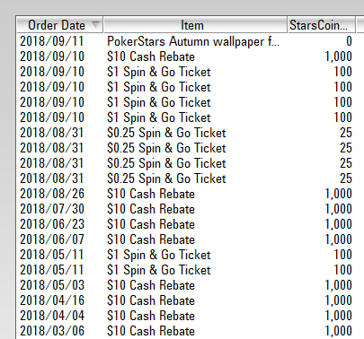364x339 pixels.
Task: Click the 1,000 StarsCoin value for 2018/04/04
Action: point(338,316)
